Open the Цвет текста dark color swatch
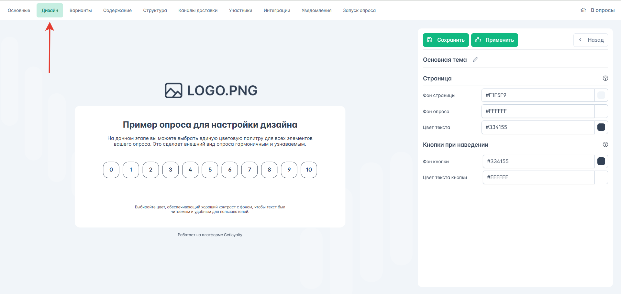 point(601,127)
